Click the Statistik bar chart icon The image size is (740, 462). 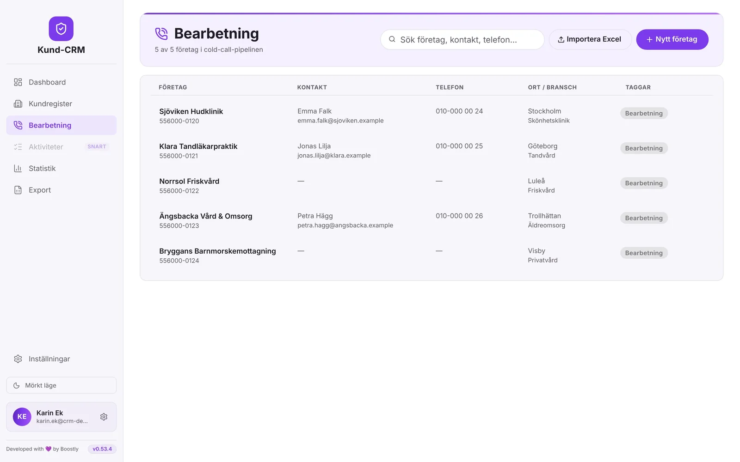[18, 169]
